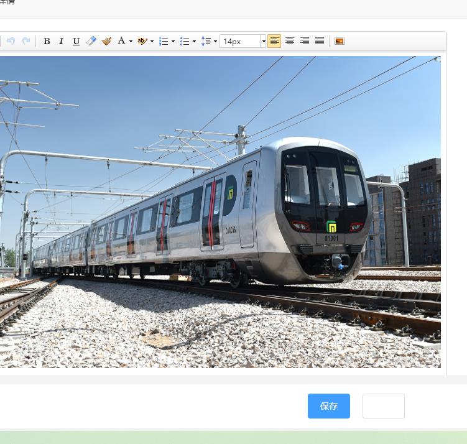
Task: Click the eraser clear-formatting icon
Action: (91, 41)
